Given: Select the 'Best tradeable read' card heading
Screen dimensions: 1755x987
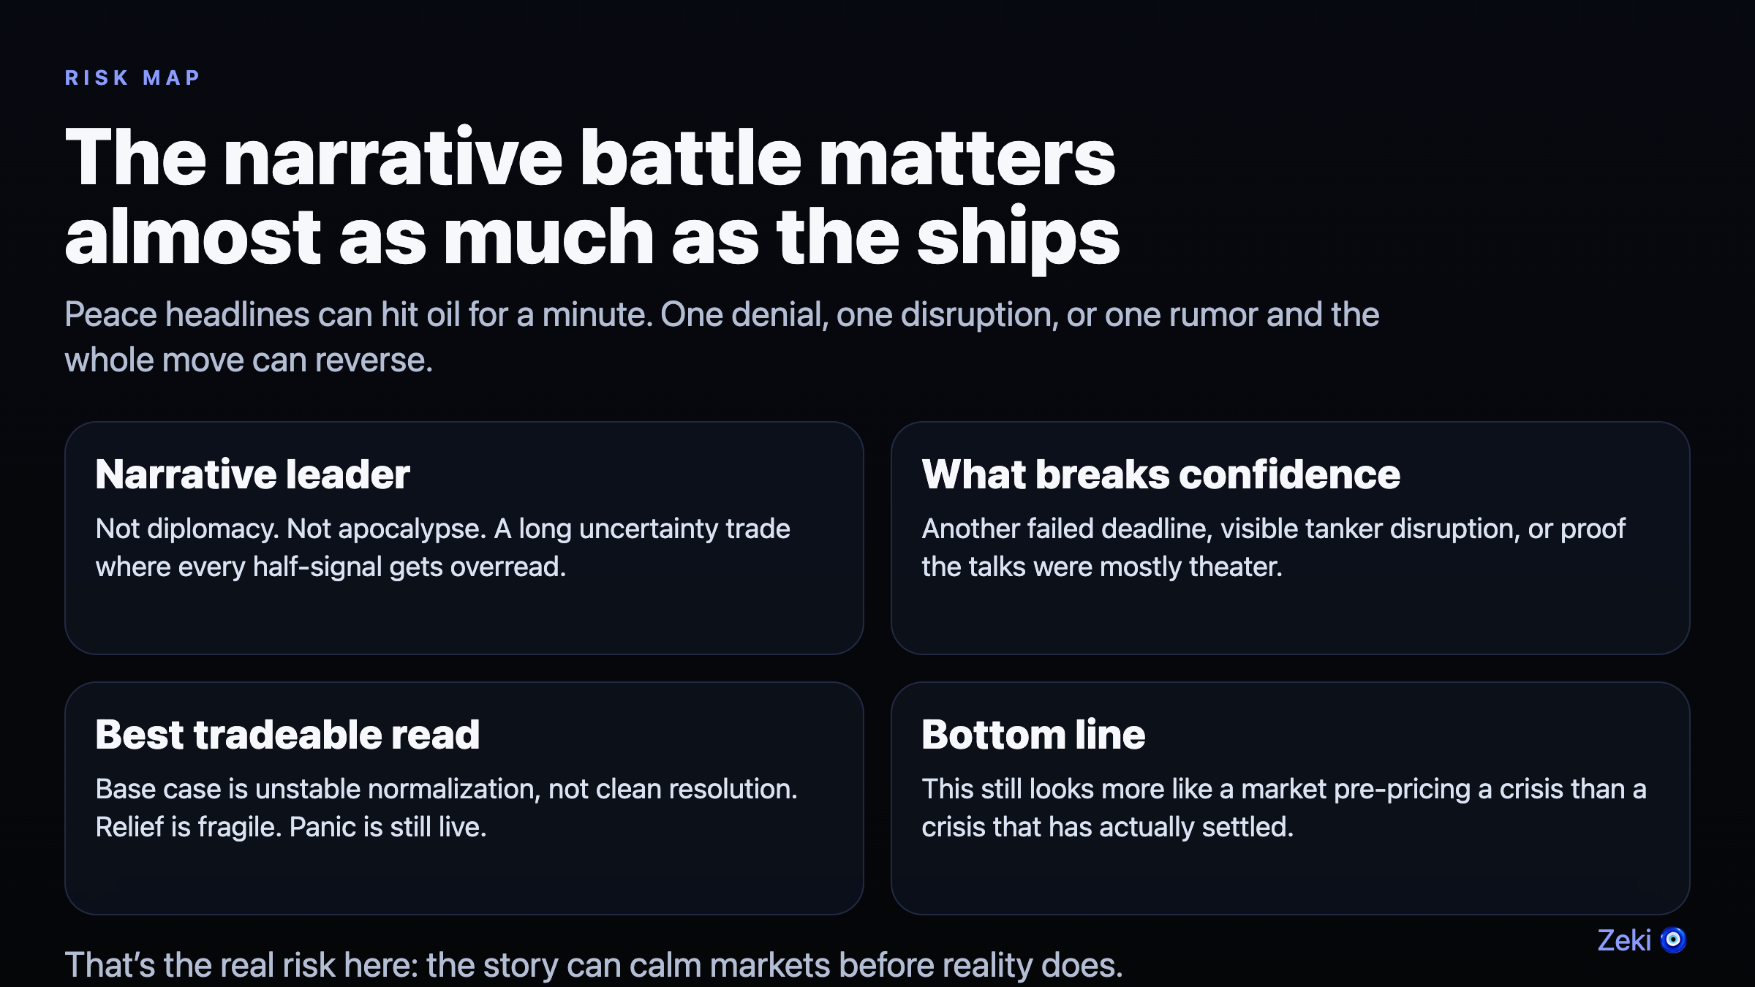Looking at the screenshot, I should [287, 735].
